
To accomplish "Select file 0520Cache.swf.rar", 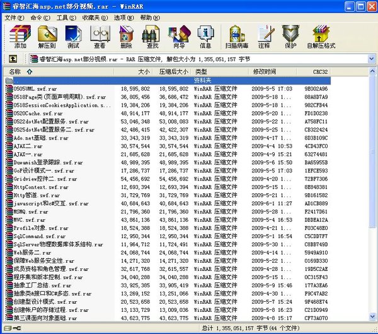I will point(167,114).
